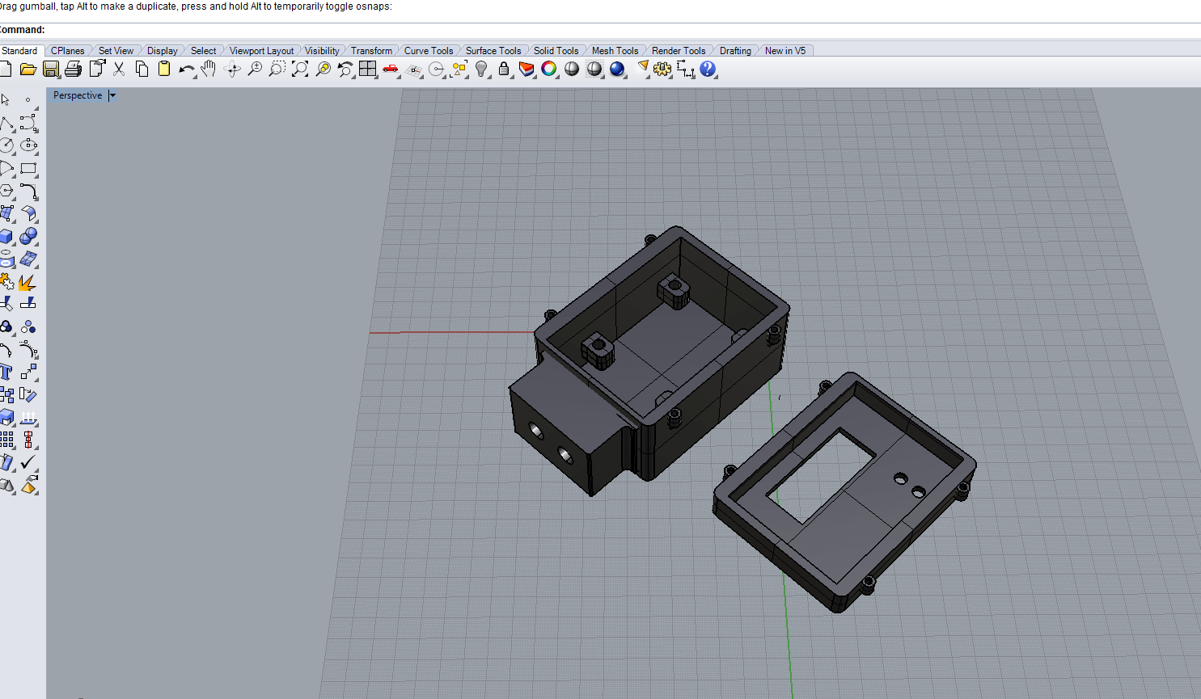Select the Circle tool in sidebar
The image size is (1201, 699).
[x=6, y=145]
